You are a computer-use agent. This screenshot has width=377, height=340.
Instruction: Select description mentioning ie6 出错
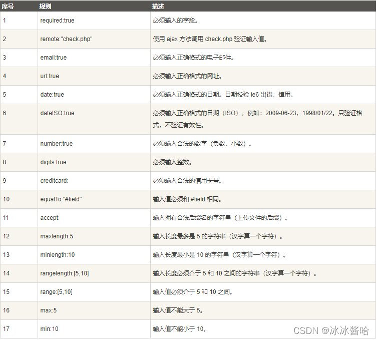tap(223, 95)
